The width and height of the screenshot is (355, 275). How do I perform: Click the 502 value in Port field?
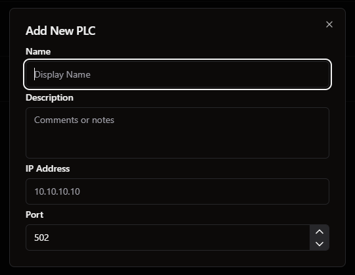coord(41,238)
